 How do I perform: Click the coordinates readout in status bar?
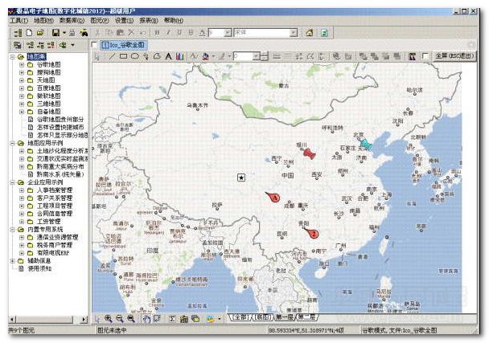tap(306, 330)
